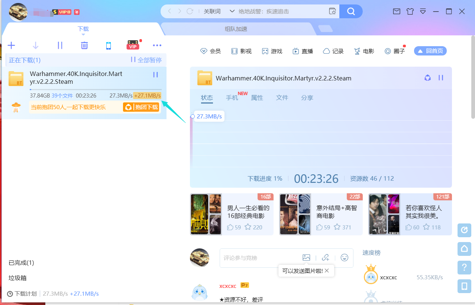
Task: Open the emoji picker in the comment box
Action: click(344, 257)
